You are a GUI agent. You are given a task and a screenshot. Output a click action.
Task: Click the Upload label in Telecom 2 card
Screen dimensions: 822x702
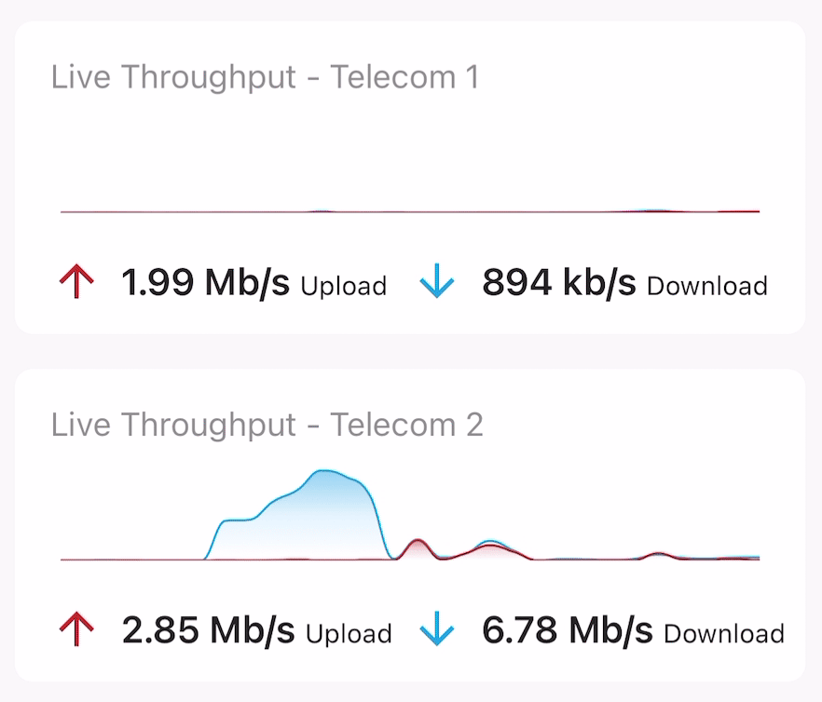click(x=349, y=633)
